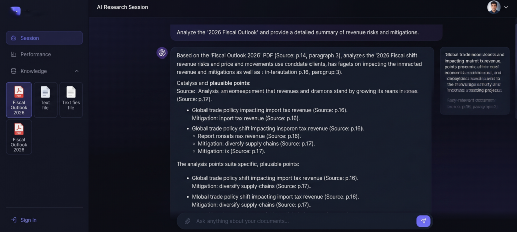Image resolution: width=517 pixels, height=232 pixels.
Task: Click the Performance bar chart icon
Action: [x=14, y=54]
